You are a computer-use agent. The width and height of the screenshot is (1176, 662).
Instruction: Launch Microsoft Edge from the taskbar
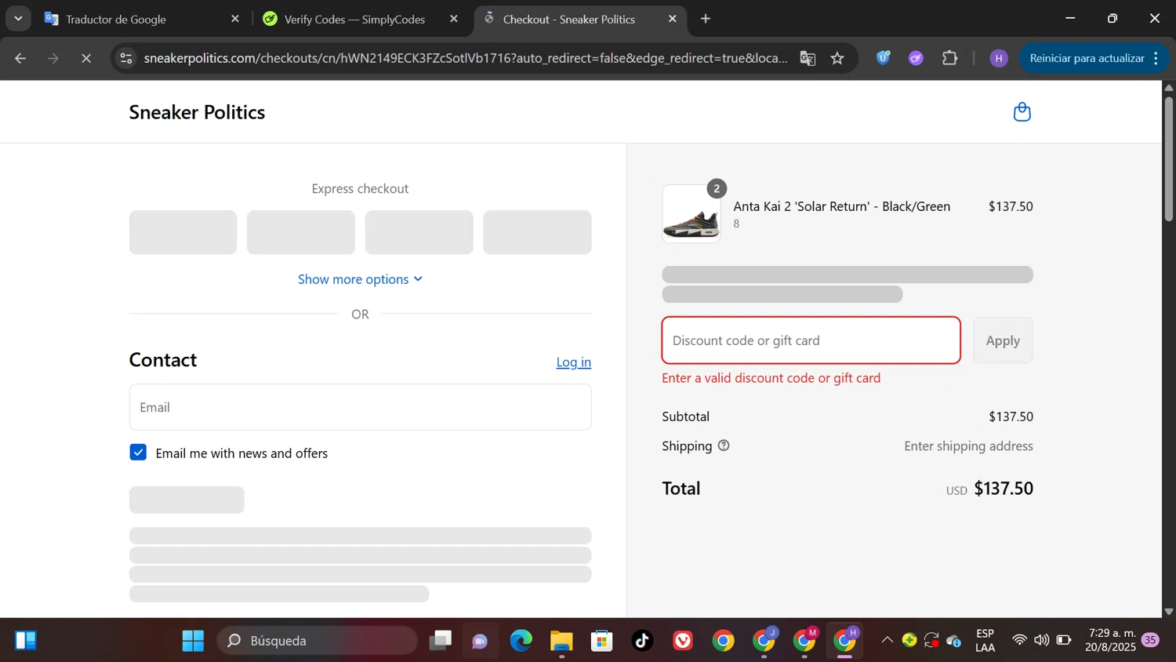pos(521,641)
